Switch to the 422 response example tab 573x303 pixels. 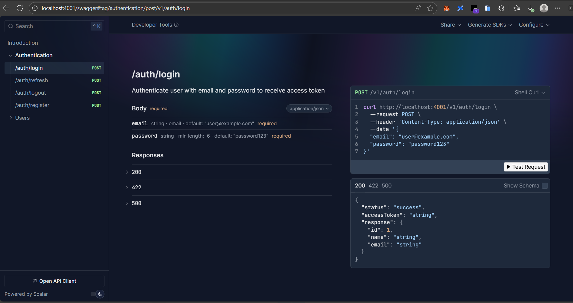[x=373, y=186]
